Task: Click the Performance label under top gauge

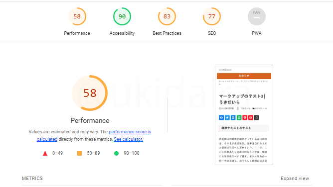Action: click(x=77, y=33)
